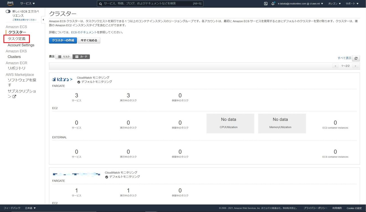Open Account Settings in the sidebar
Screen dimensions: 366x212
pyautogui.click(x=21, y=45)
